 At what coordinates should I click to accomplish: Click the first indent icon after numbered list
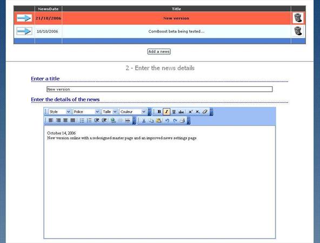tap(97, 120)
